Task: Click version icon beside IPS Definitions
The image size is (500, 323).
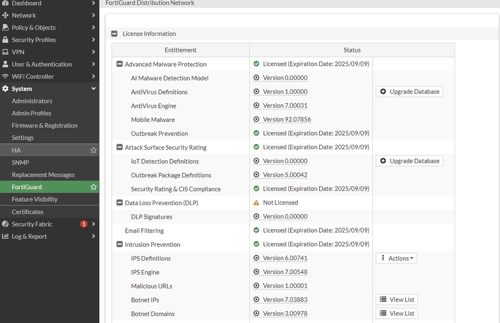Action: pyautogui.click(x=256, y=258)
